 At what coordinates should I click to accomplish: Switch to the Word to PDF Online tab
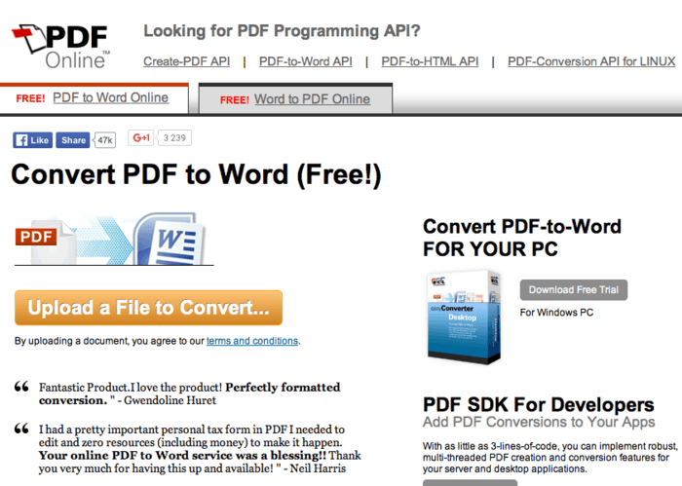click(x=313, y=99)
